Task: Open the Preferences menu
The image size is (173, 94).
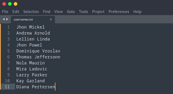Action: point(119,12)
